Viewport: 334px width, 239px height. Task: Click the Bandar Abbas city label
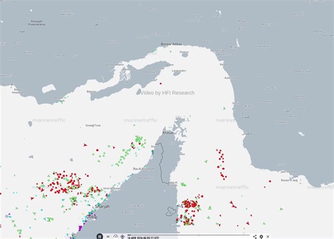pos(171,44)
